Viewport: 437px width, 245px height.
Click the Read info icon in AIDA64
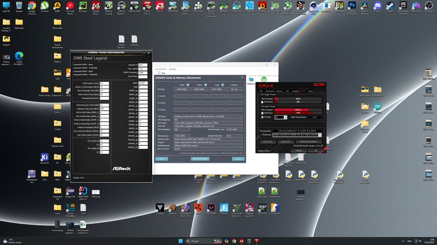coord(188,85)
